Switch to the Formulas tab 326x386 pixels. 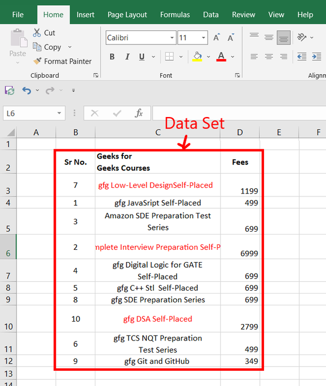[x=175, y=15]
